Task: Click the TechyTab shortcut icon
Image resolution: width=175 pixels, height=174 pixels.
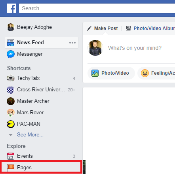Action: tap(11, 78)
